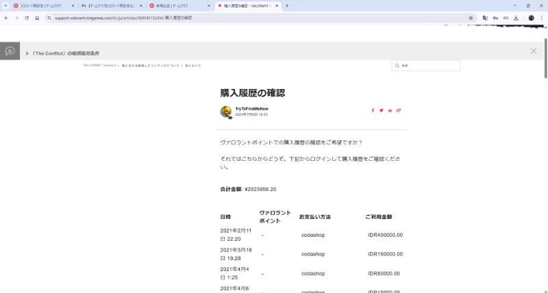Open the Chrome three-dot menu
The image size is (548, 293).
pos(542,18)
